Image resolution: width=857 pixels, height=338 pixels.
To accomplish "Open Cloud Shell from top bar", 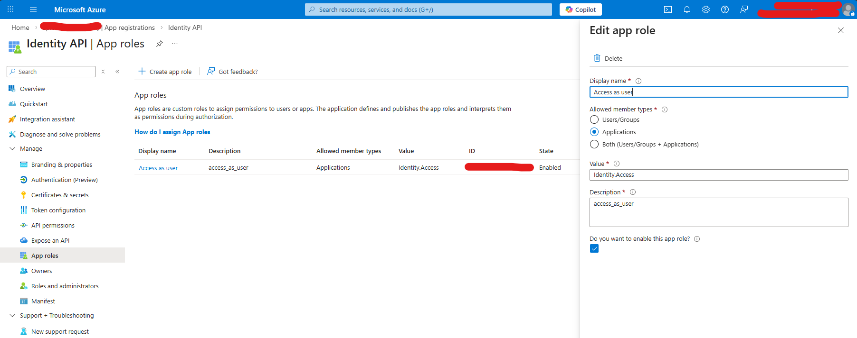I will [668, 9].
